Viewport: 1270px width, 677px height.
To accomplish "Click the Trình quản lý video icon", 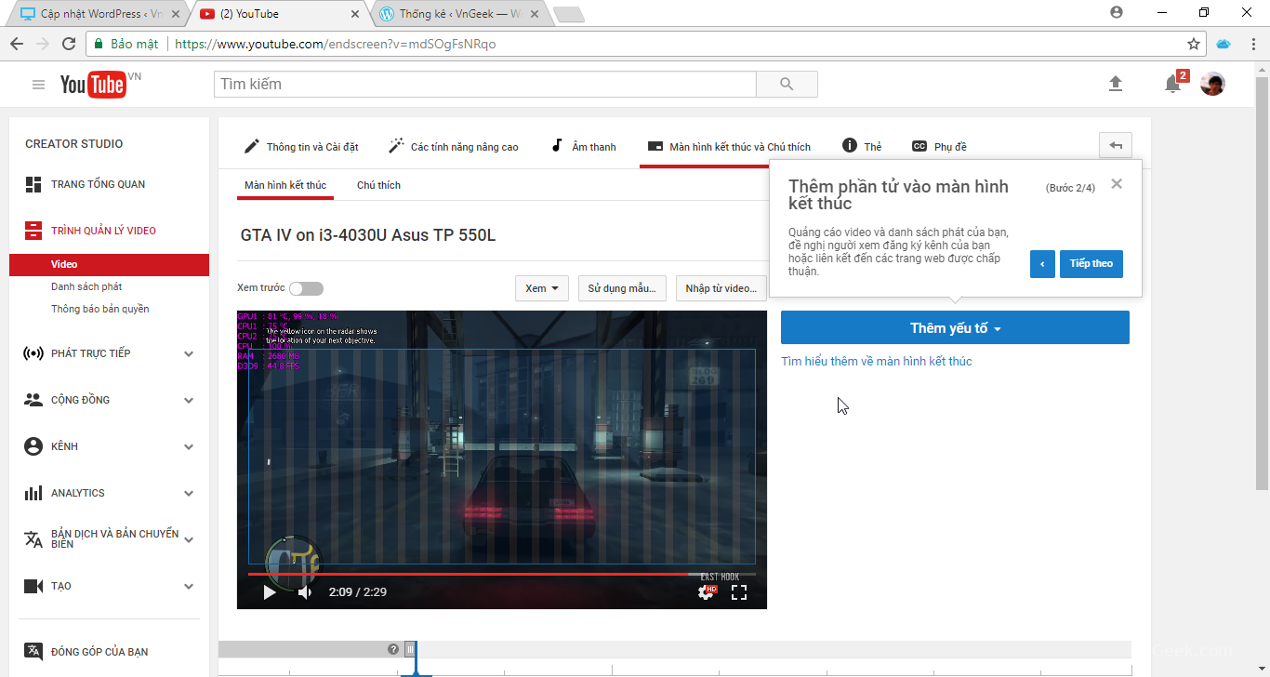I will pyautogui.click(x=33, y=231).
